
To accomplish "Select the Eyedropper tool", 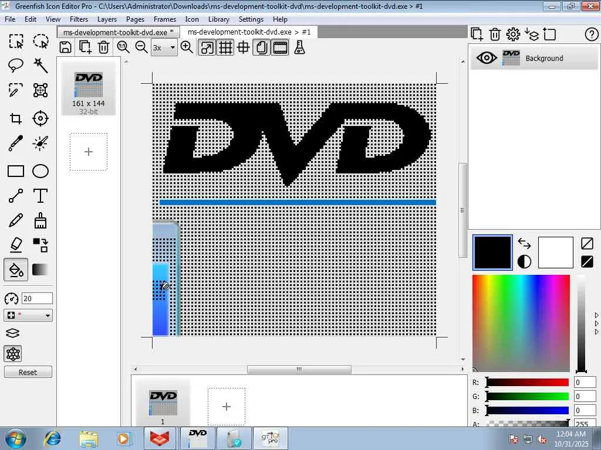I will pyautogui.click(x=16, y=143).
